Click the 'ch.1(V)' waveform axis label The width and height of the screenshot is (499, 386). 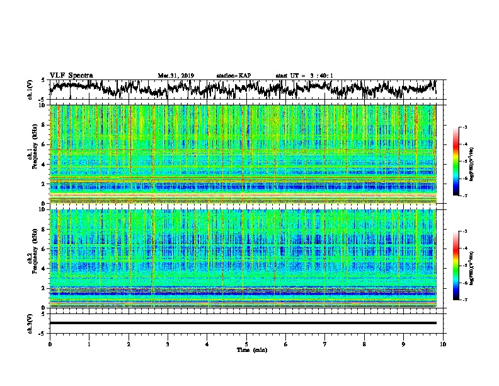coord(30,90)
